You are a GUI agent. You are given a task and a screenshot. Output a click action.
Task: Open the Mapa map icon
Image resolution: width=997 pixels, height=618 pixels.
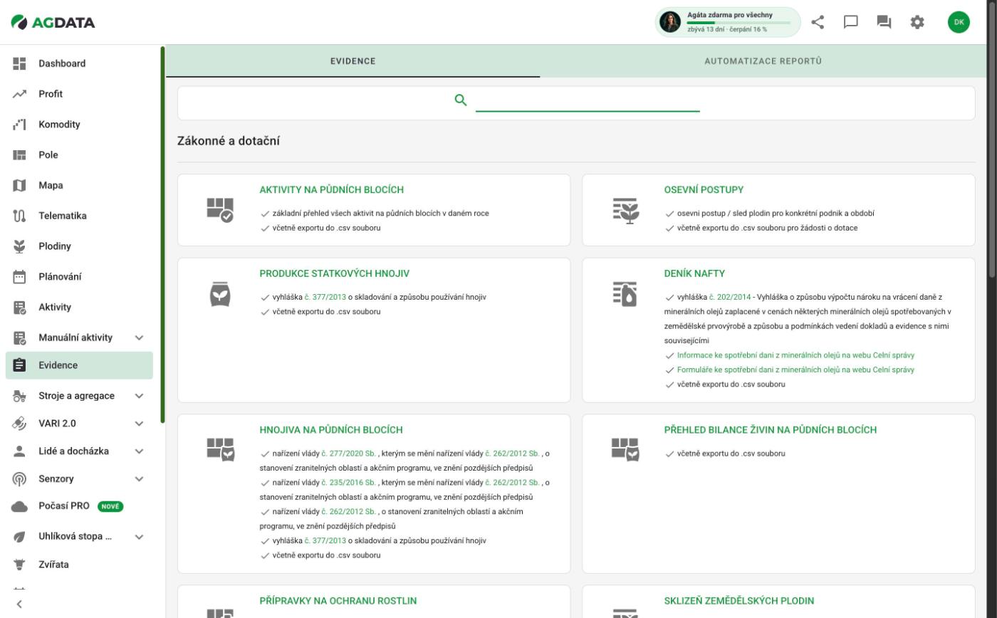[19, 186]
